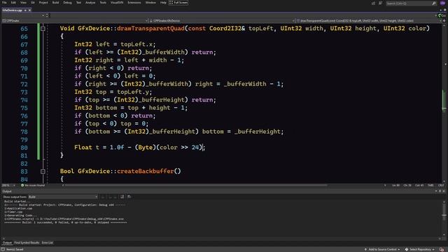Open the VisualSVN menu

(117, 3)
